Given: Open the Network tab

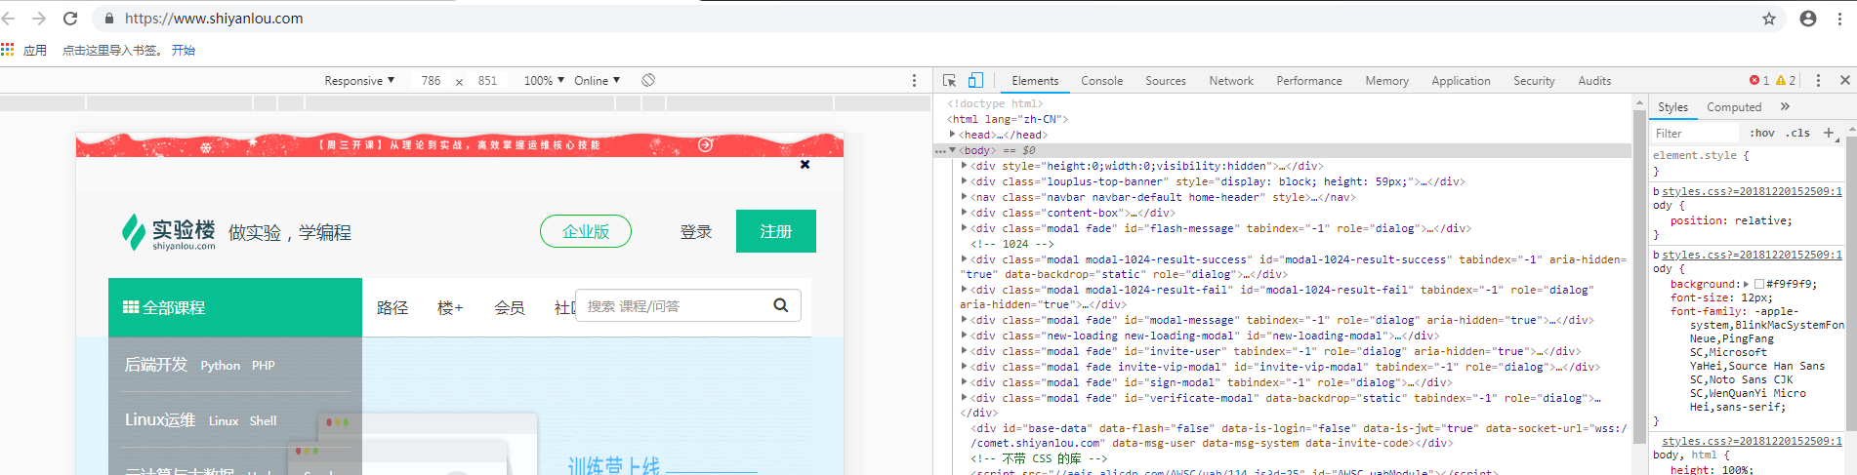Looking at the screenshot, I should click(x=1231, y=81).
